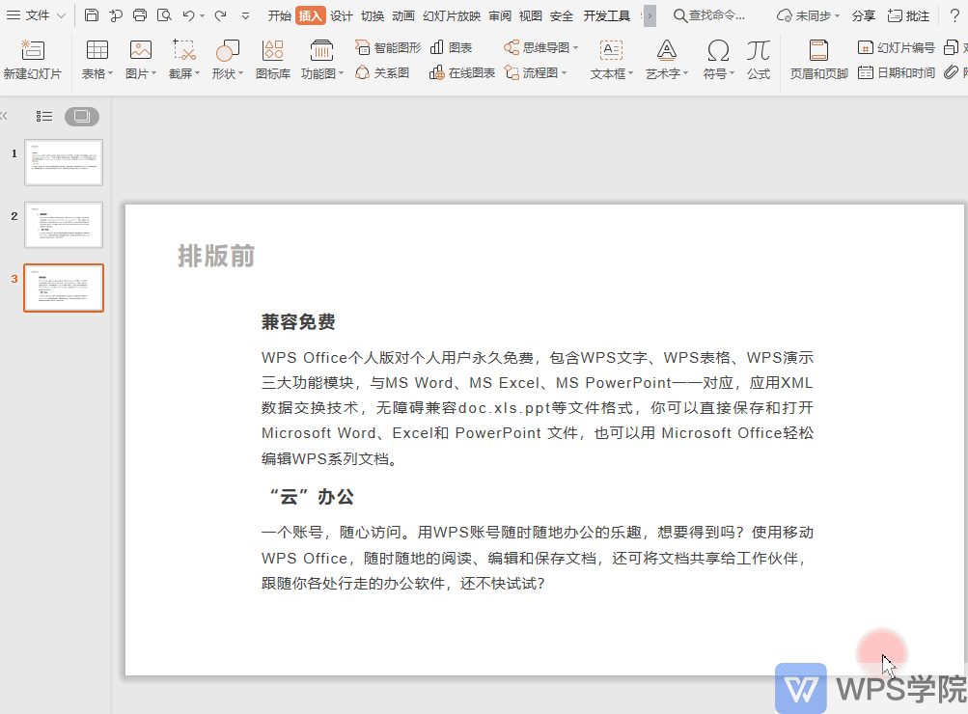Insert Relation Diagram (关系图)
Screen dimensions: 968x714
(382, 72)
